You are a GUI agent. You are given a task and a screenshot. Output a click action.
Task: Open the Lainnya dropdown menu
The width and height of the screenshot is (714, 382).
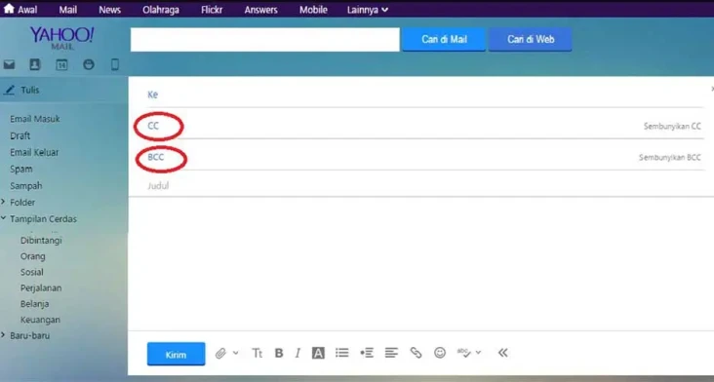(x=368, y=10)
